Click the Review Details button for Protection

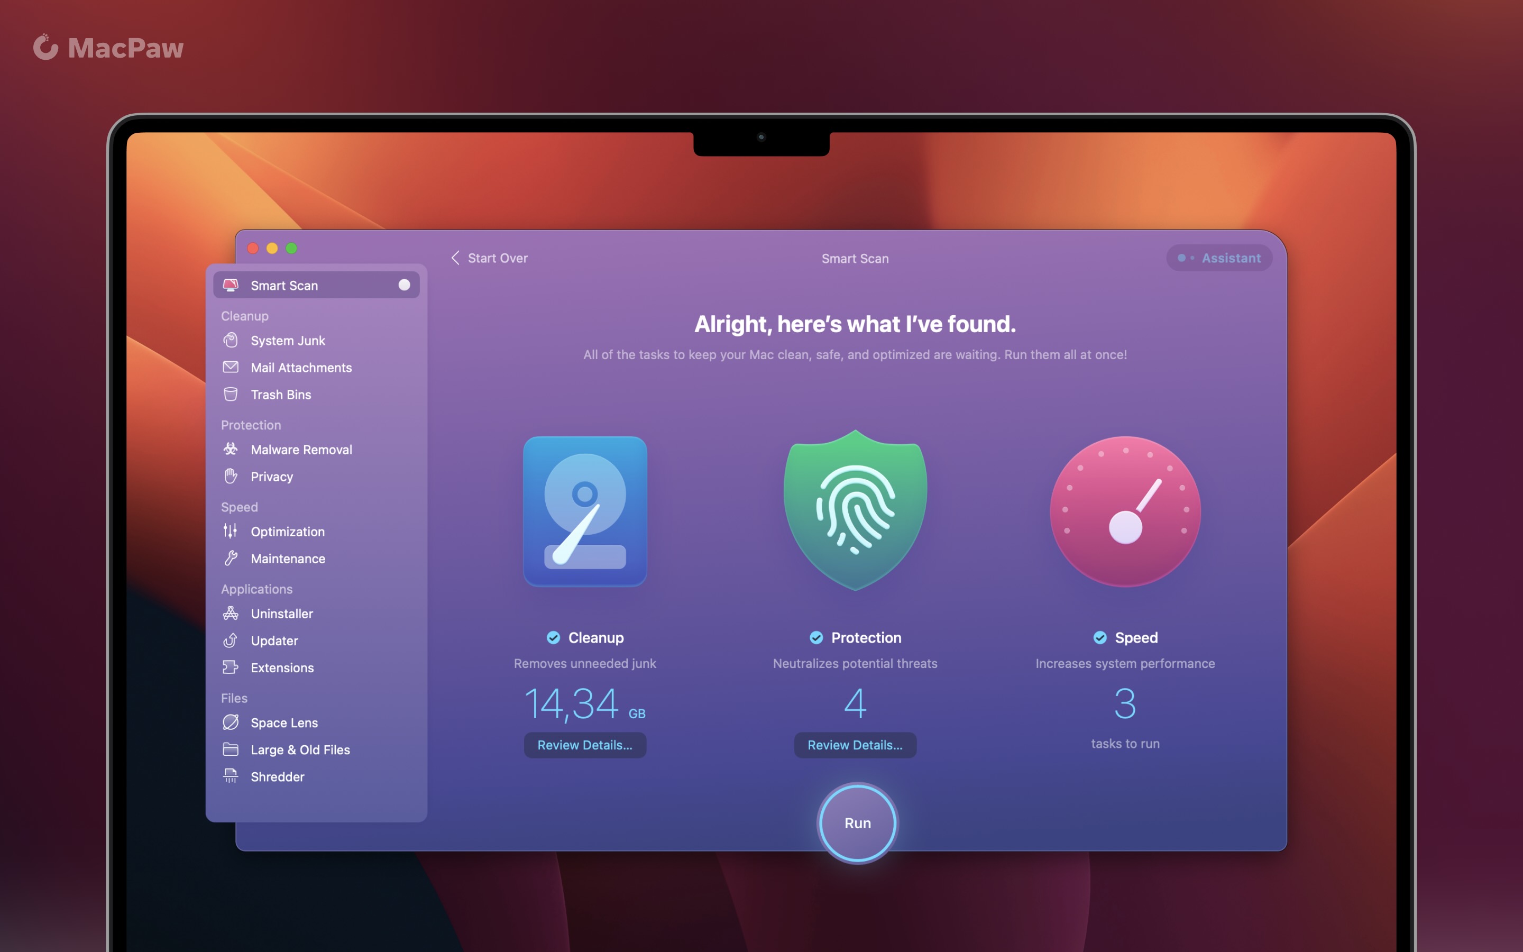854,745
